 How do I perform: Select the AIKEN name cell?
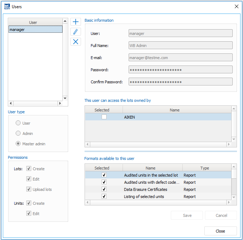[177, 117]
